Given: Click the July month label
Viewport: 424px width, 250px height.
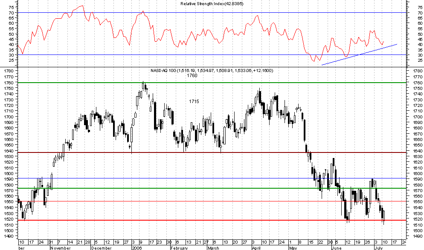Looking at the screenshot, I should pos(379,248).
